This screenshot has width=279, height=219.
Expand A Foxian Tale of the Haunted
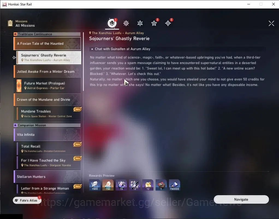point(47,44)
